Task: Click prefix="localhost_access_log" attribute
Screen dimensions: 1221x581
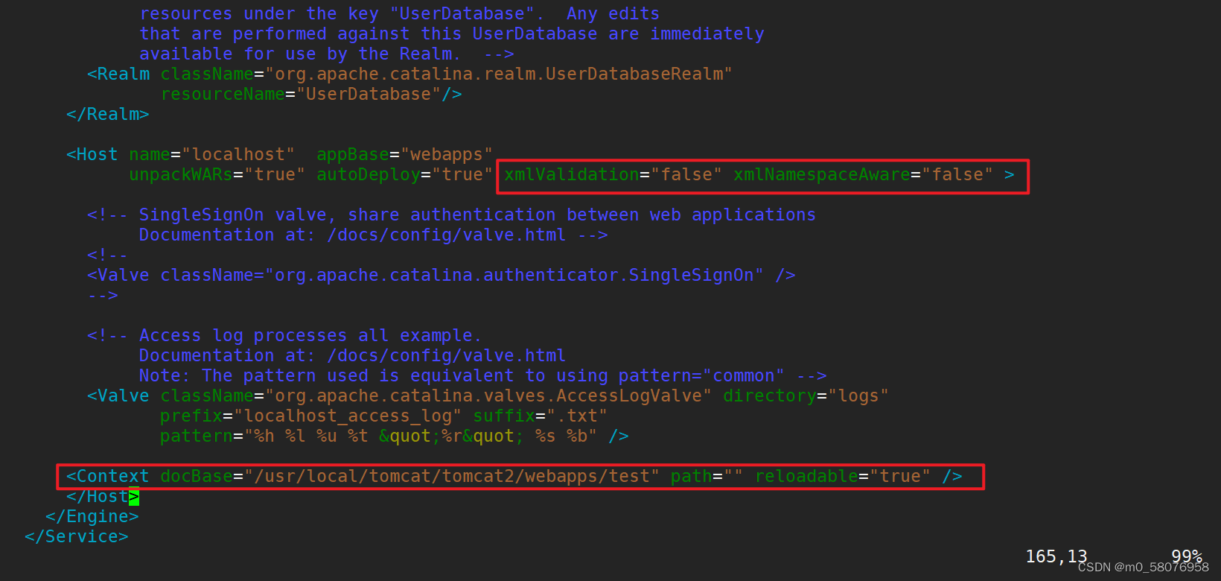Action: 310,416
